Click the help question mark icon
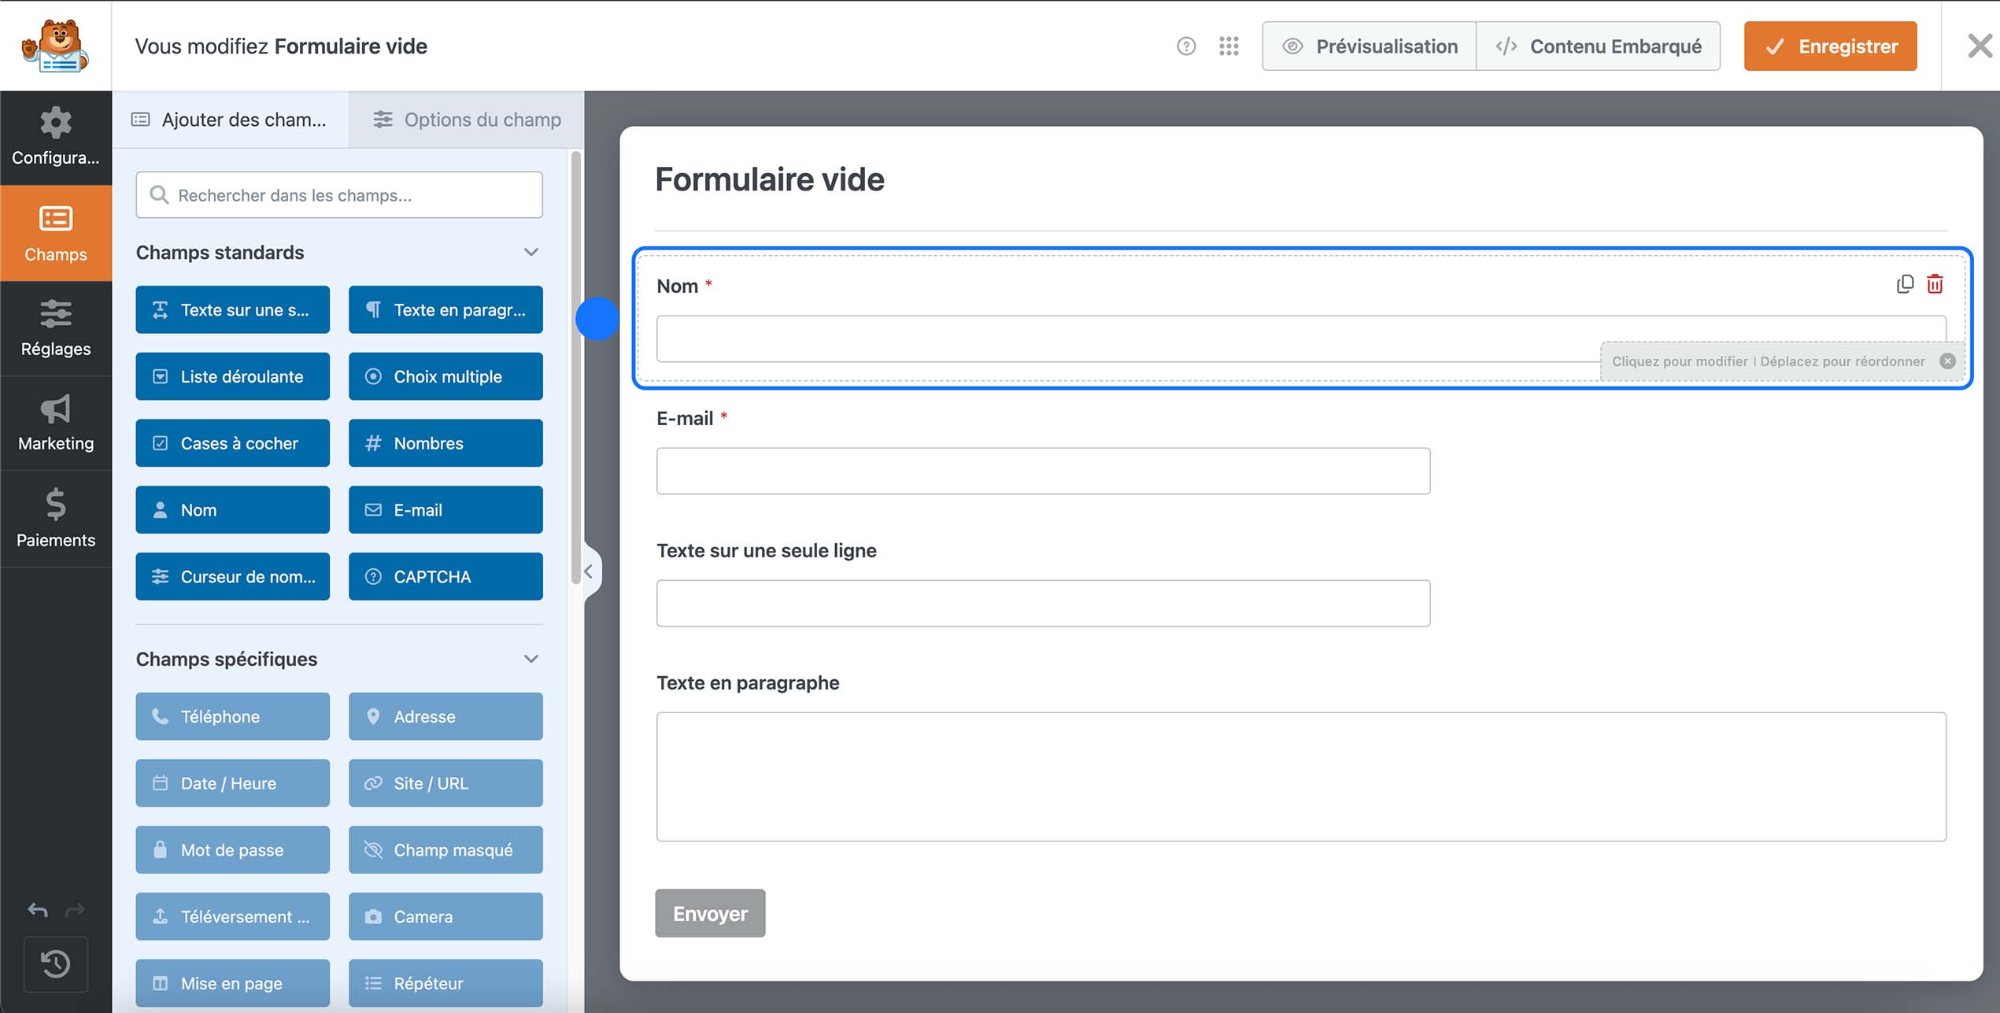 click(x=1186, y=46)
